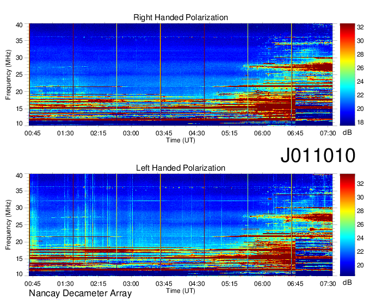Click the "10" frequency tick of Left Handed plot
Viewport: 370px width, 300px height.
coord(19,274)
